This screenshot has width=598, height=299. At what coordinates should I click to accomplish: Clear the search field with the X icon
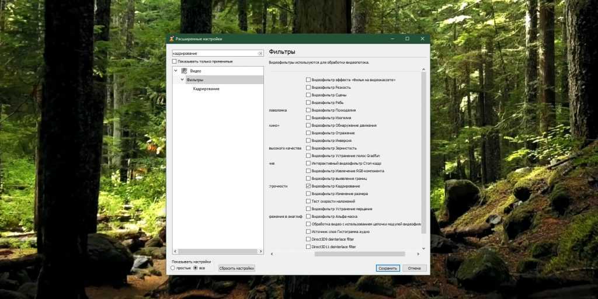click(x=260, y=53)
